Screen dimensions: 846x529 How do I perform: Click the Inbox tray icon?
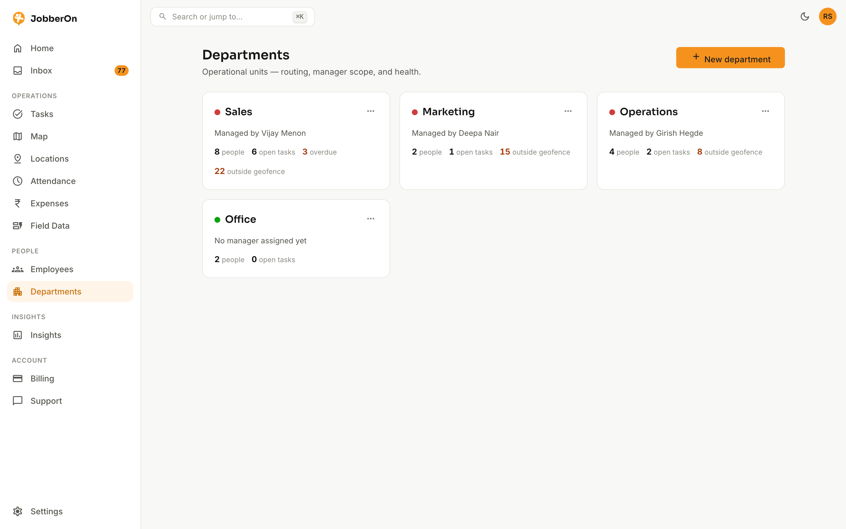click(x=18, y=71)
